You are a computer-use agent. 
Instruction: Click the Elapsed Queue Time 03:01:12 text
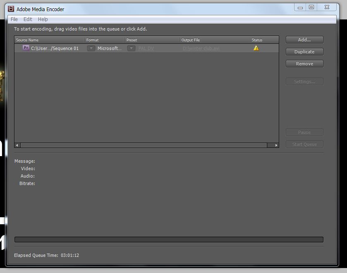[x=46, y=255]
